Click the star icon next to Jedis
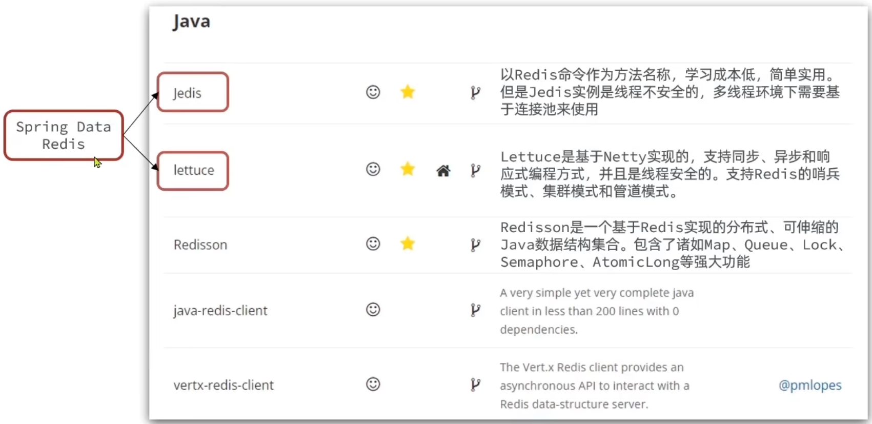Viewport: 872px width, 424px height. 408,92
